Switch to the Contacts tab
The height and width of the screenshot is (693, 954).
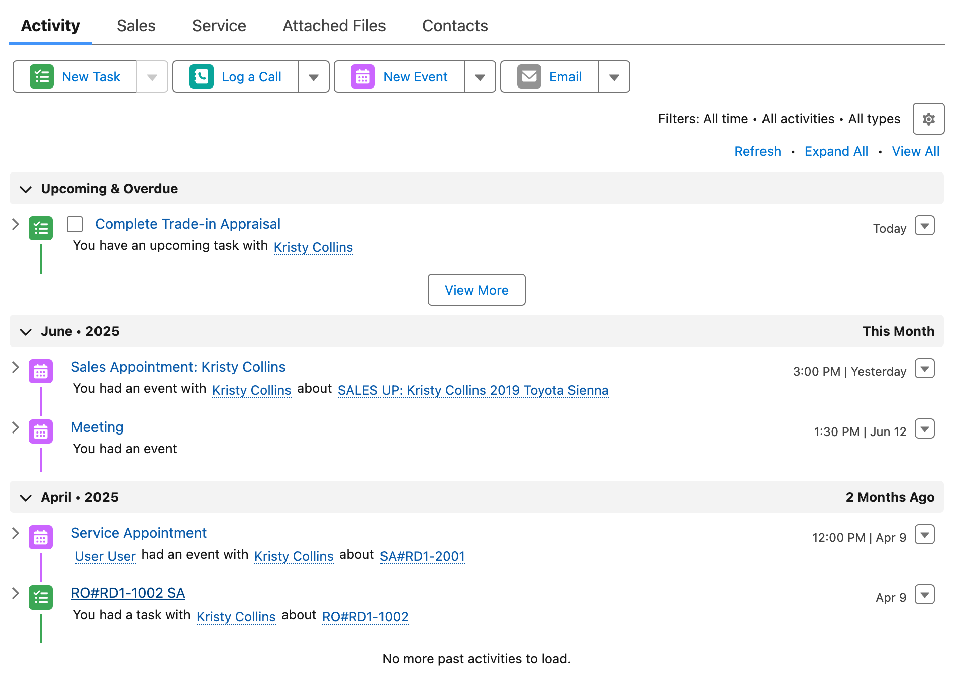[455, 26]
